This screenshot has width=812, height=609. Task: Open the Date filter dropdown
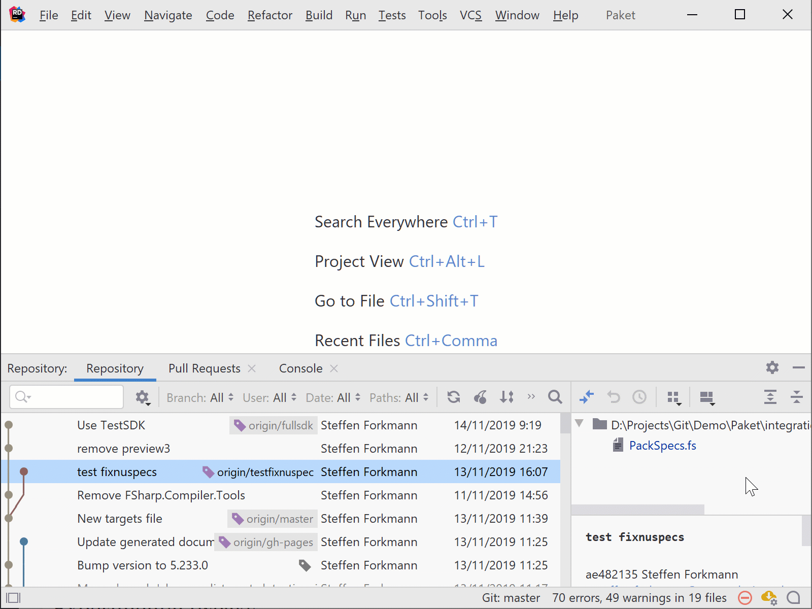[x=333, y=398]
